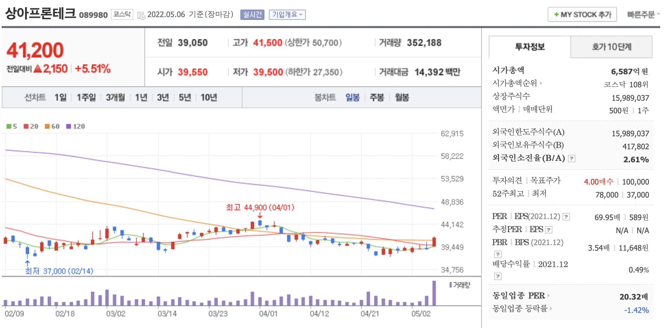Click the stock code 089980
Image resolution: width=666 pixels, height=328 pixels.
pos(93,15)
